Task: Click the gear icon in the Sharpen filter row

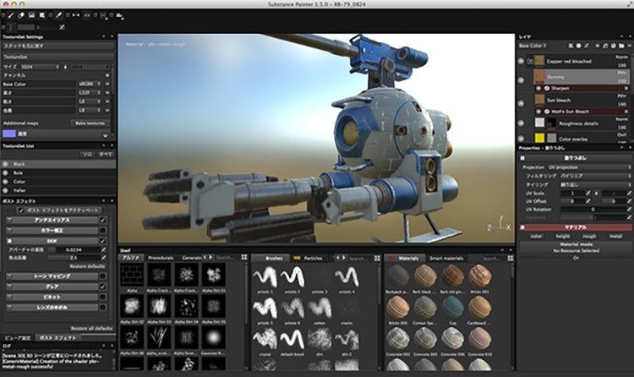Action: pyautogui.click(x=547, y=88)
